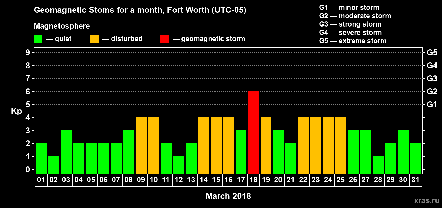Select the red bar for day 18
This screenshot has width=442, height=208.
253,132
